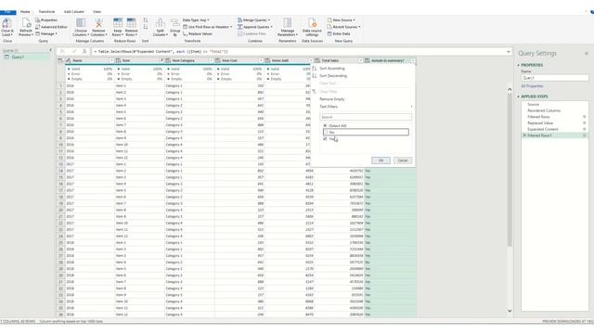
Task: Open the Data Type dropdown
Action: coord(196,20)
